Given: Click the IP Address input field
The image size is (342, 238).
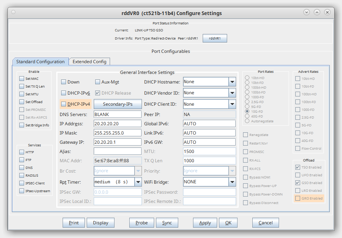Looking at the screenshot, I should tap(117, 123).
